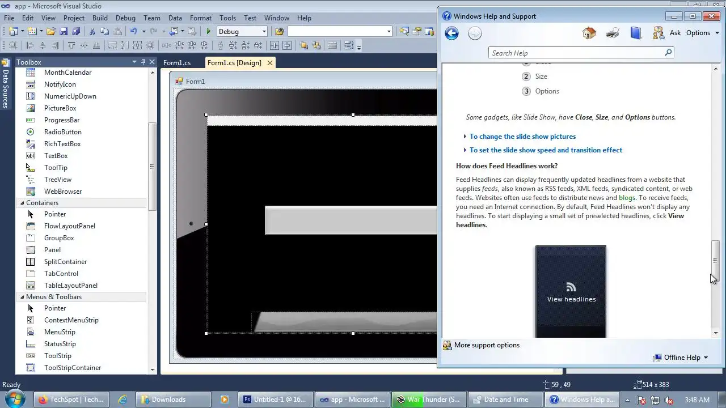Click the Align Lefts layout icon
Screen dimensions: 726x408
click(x=30, y=45)
